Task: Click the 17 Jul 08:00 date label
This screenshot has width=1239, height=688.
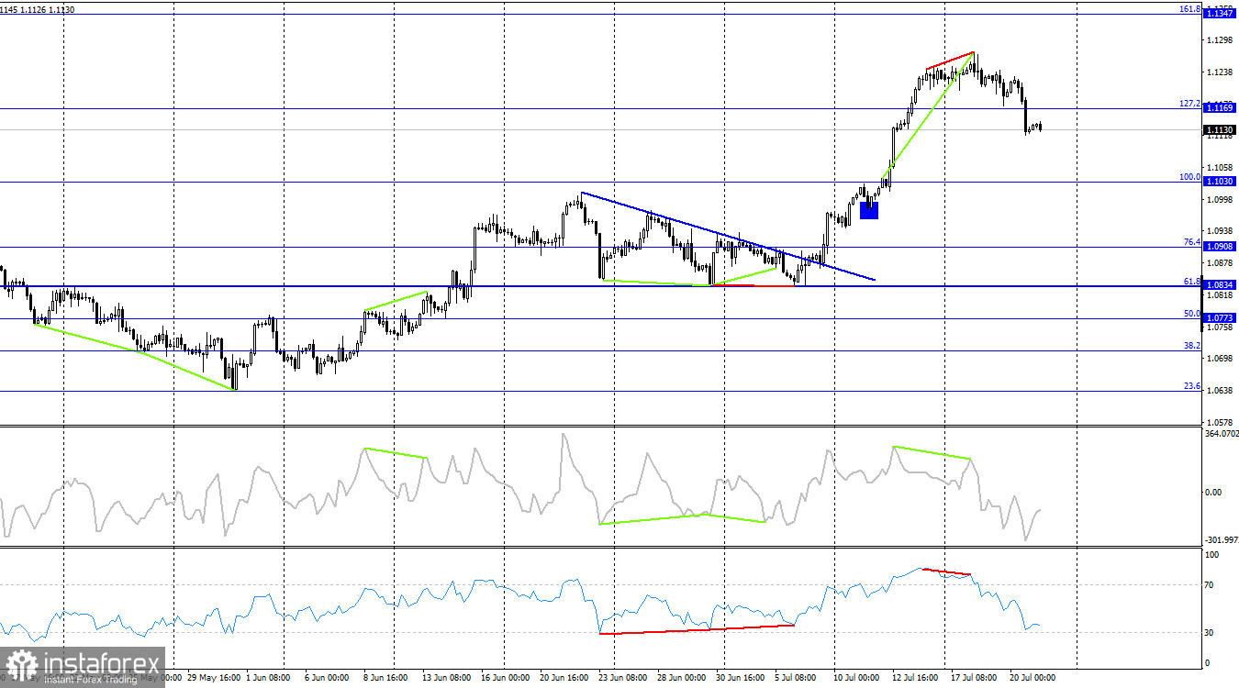Action: click(x=975, y=678)
